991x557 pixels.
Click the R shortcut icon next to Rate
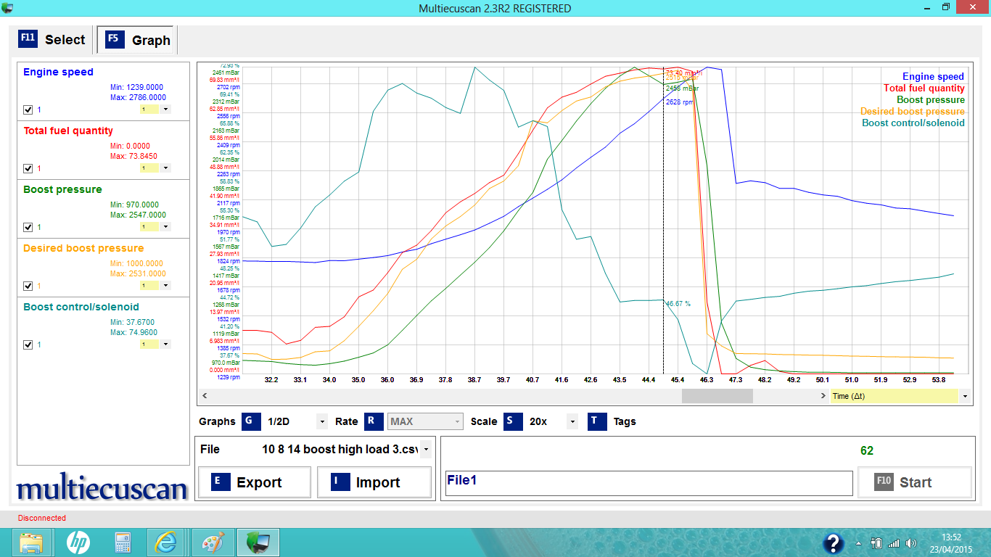374,421
